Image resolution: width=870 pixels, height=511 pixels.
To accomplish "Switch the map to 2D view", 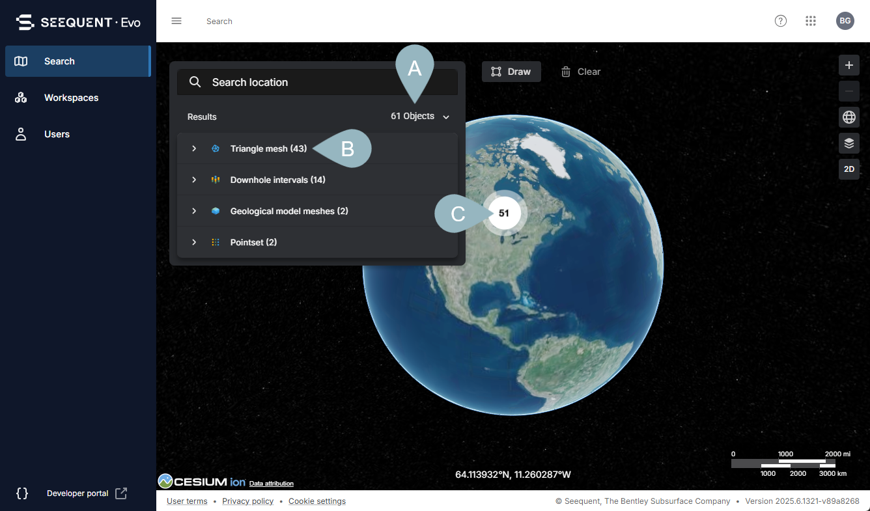I will 849,169.
